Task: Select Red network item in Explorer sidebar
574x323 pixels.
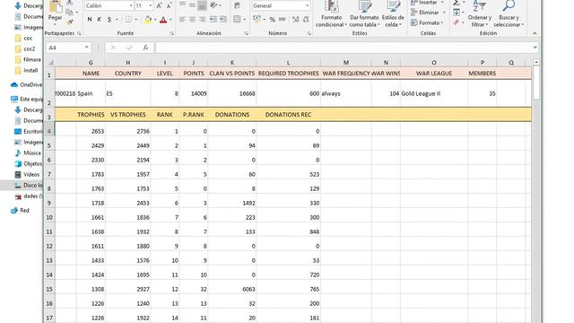Action: (20, 210)
